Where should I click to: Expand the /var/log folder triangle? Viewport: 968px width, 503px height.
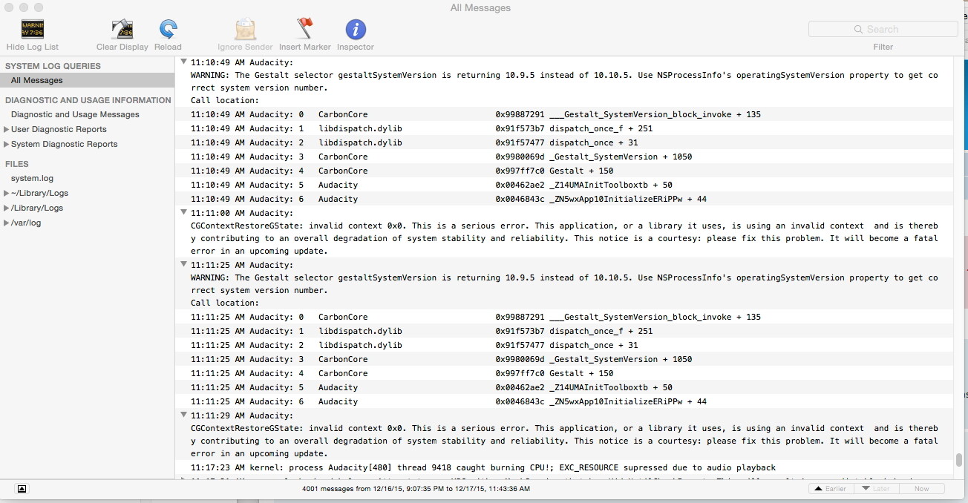point(7,223)
